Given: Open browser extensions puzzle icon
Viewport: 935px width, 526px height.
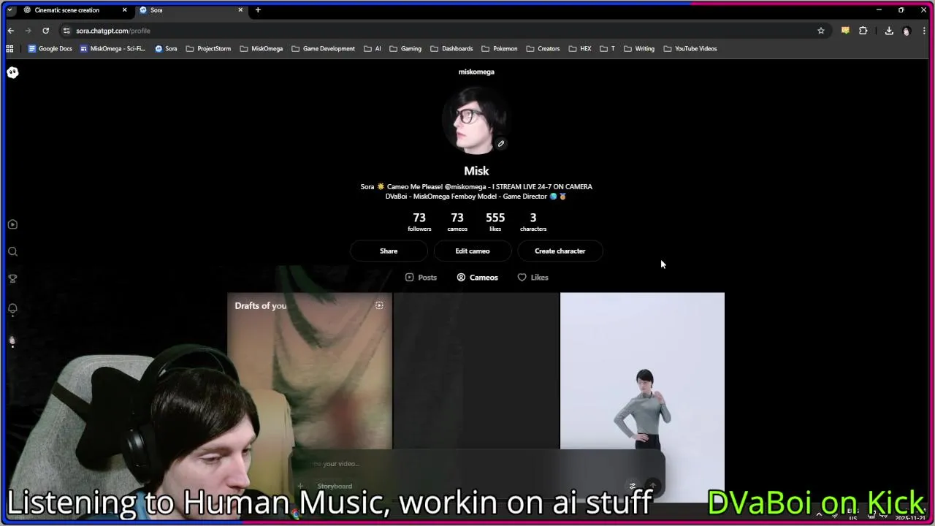Looking at the screenshot, I should (x=863, y=31).
